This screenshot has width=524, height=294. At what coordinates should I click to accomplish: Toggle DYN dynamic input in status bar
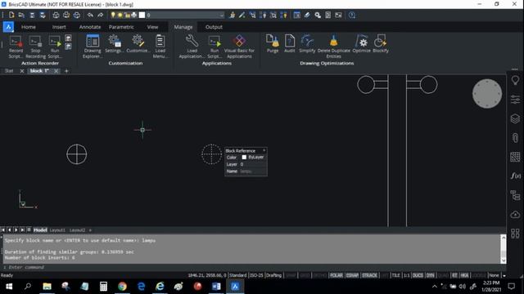click(431, 275)
